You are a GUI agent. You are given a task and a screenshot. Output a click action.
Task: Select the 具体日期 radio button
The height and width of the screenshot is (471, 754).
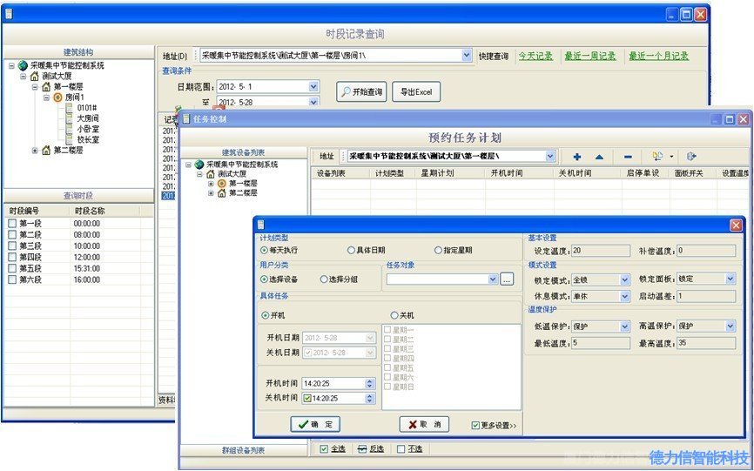[x=352, y=250]
